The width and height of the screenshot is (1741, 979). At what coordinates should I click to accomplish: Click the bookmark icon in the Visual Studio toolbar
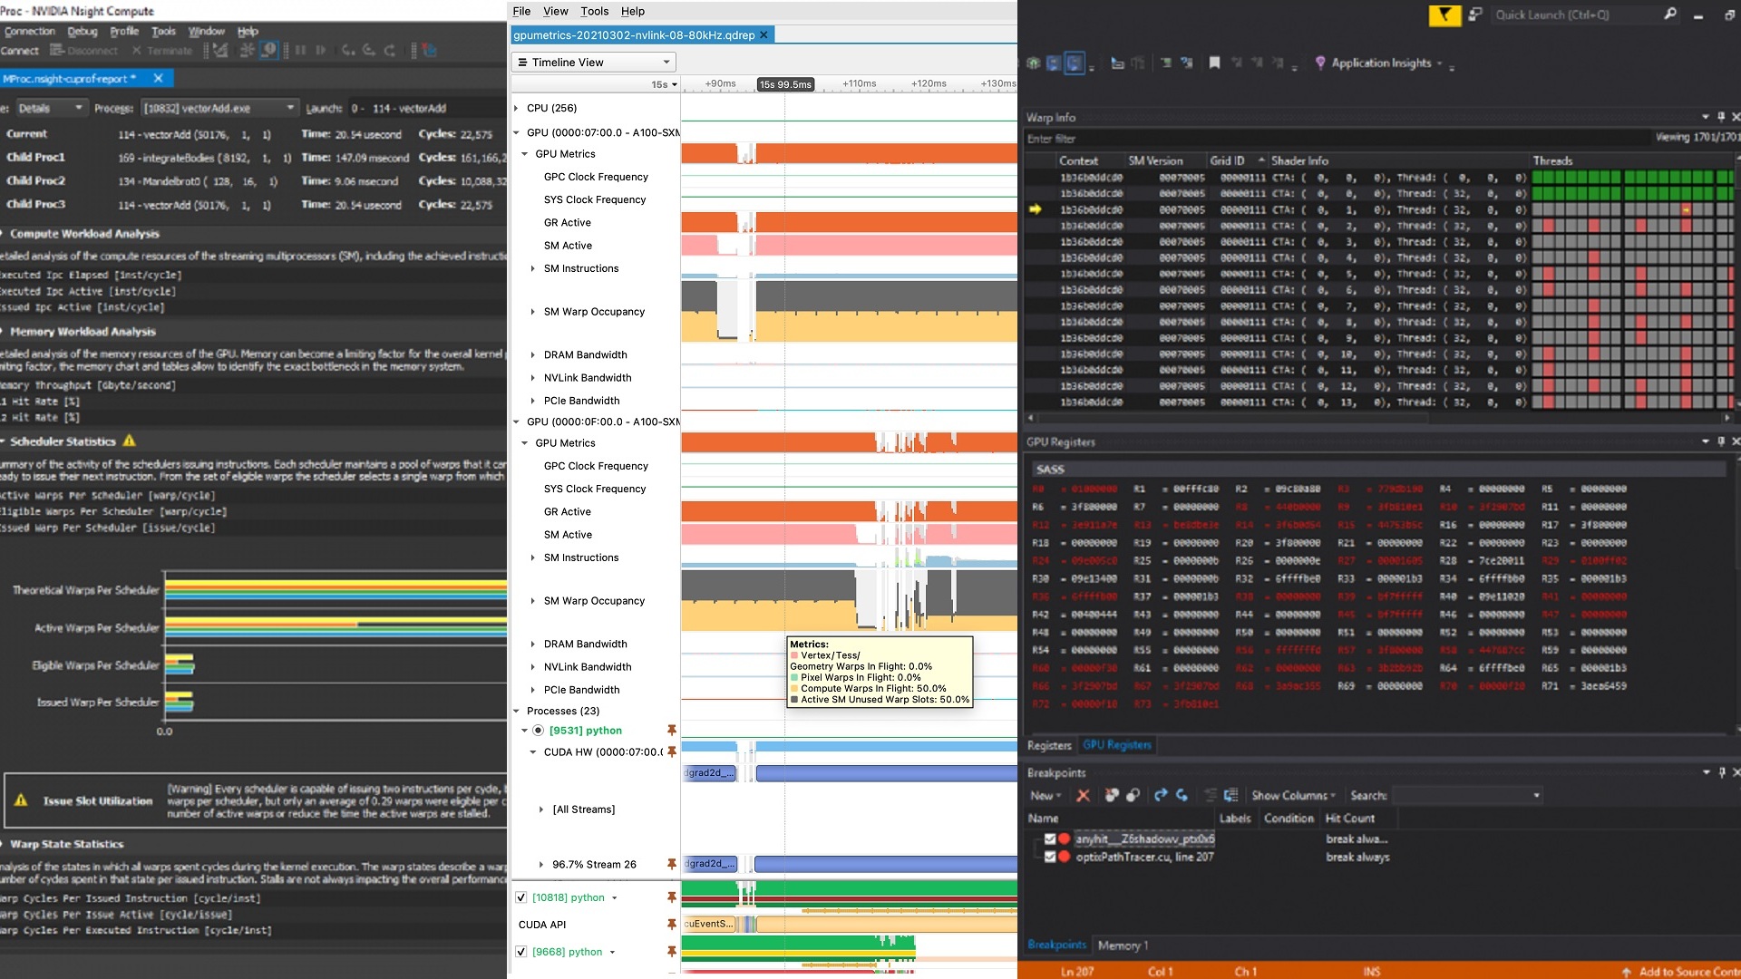point(1214,63)
